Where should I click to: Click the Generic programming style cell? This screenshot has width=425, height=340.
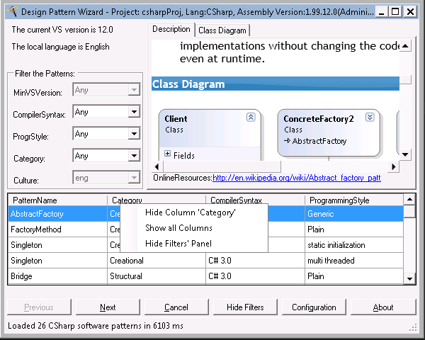(x=354, y=214)
